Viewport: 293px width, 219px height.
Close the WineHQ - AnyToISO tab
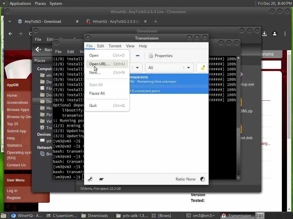[145, 21]
